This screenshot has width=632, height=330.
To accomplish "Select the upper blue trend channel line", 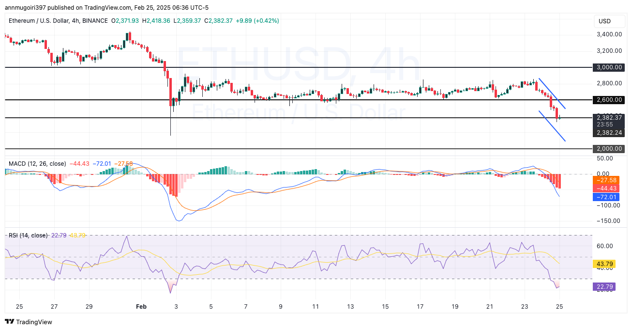I will pos(552,93).
